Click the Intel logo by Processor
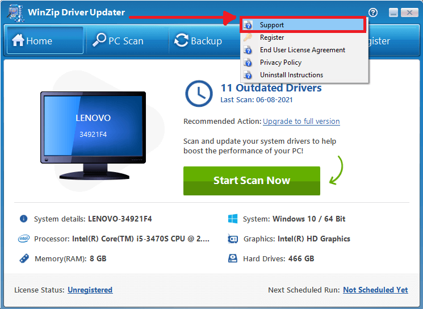This screenshot has height=309, width=423. [x=23, y=239]
